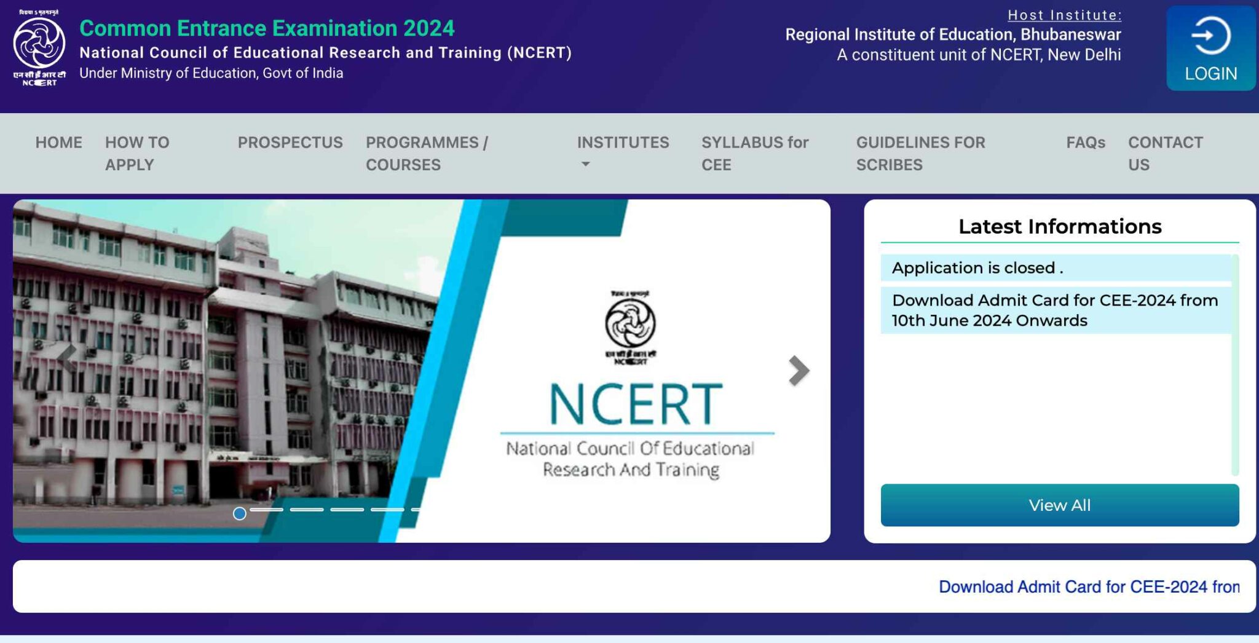Open GUIDELINES FOR SCRIBES page

(920, 154)
